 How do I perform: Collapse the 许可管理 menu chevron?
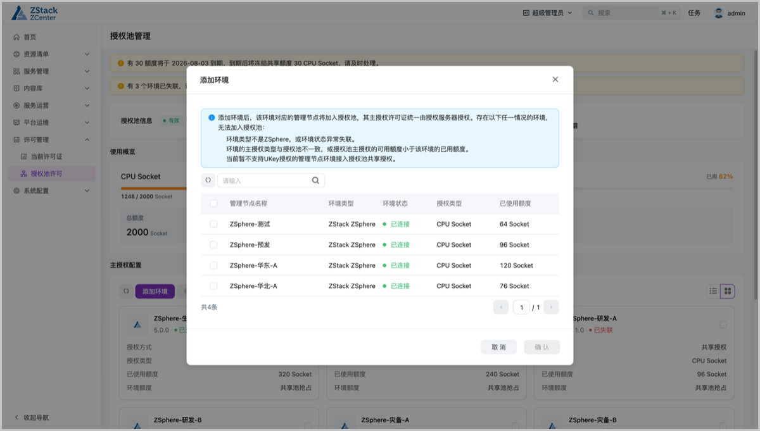pyautogui.click(x=87, y=140)
